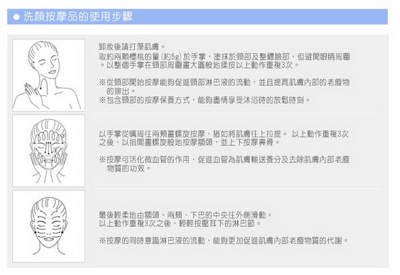
Task: Open the outward sliding face illustration
Action: [x=49, y=226]
